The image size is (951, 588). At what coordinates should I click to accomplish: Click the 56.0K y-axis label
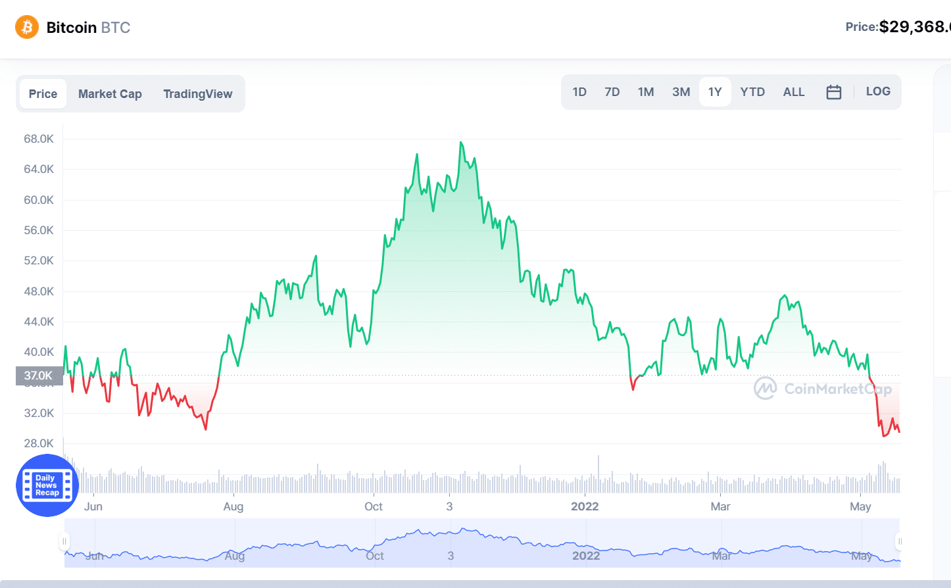[39, 230]
